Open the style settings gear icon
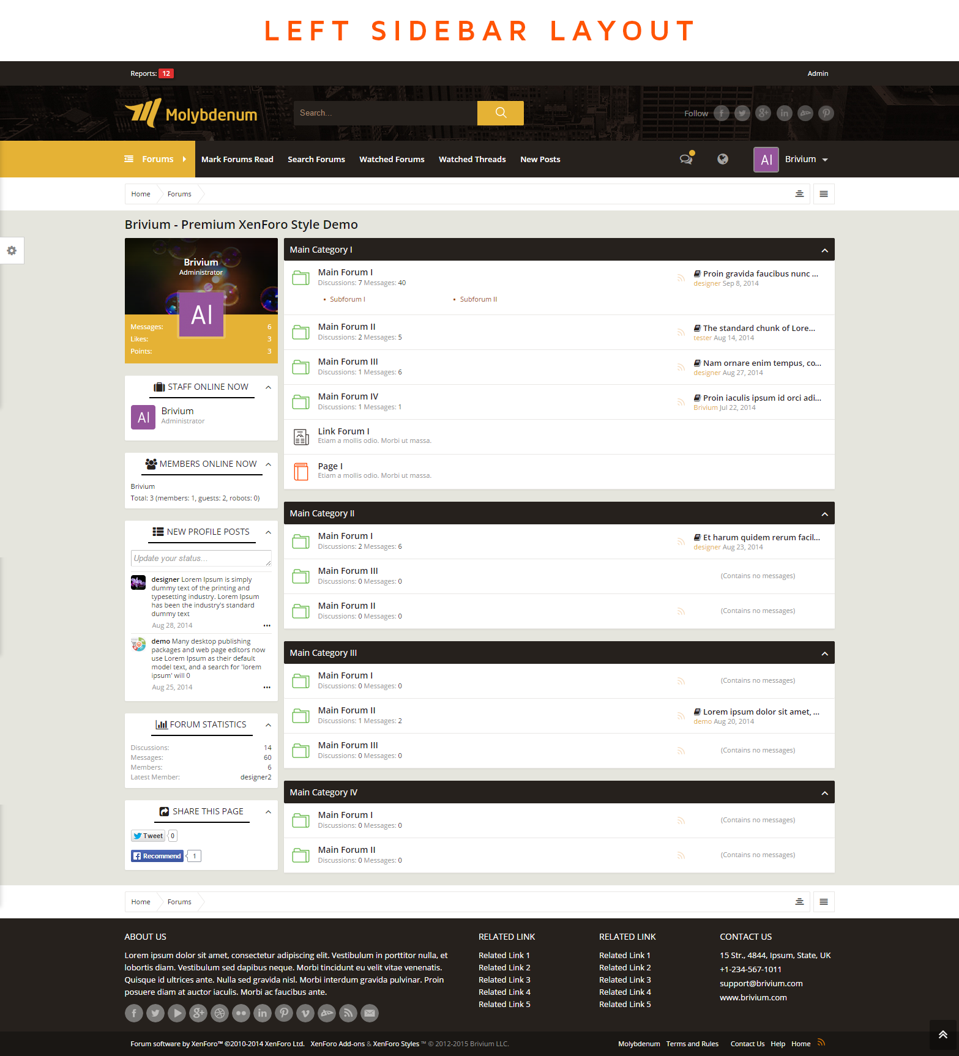This screenshot has width=959, height=1056. [x=12, y=251]
